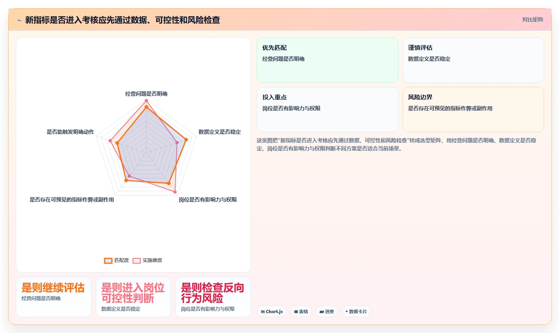Click the radar axis label 岗位是否有影响力与权限

pyautogui.click(x=208, y=200)
